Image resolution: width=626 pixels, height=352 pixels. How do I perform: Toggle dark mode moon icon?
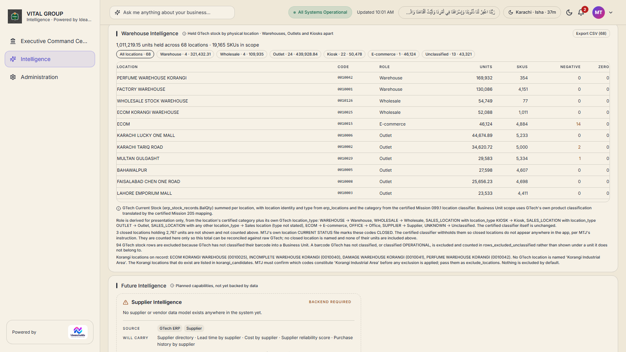coord(569,13)
